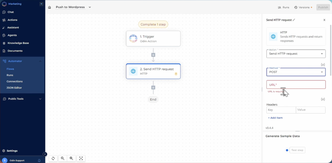Screen dimensions: 332x163
Task: Click inside the required URL input field
Action: (x=296, y=85)
